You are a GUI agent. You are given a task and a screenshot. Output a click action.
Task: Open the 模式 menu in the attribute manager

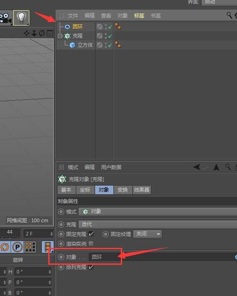click(x=73, y=167)
